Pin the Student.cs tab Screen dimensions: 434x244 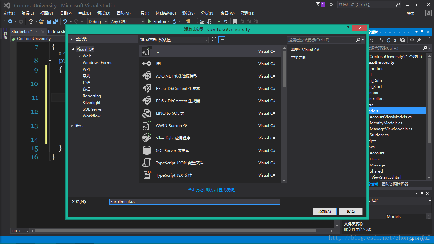click(x=37, y=31)
